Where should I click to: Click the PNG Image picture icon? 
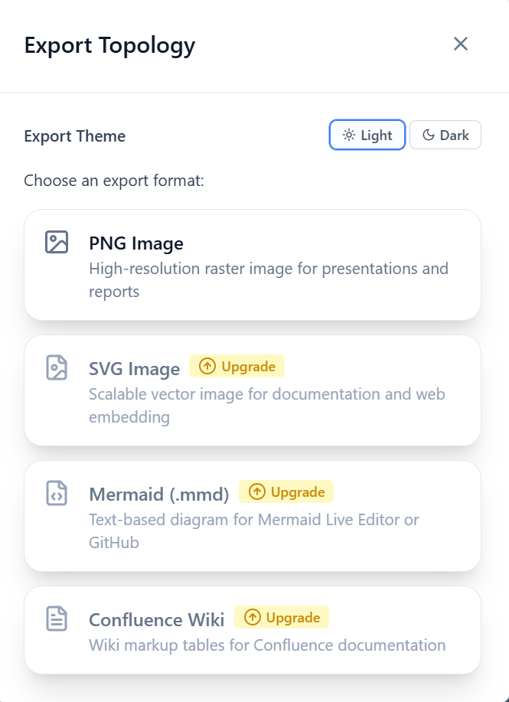(57, 242)
